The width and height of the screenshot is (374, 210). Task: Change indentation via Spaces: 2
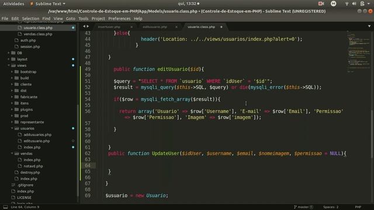[331, 207]
